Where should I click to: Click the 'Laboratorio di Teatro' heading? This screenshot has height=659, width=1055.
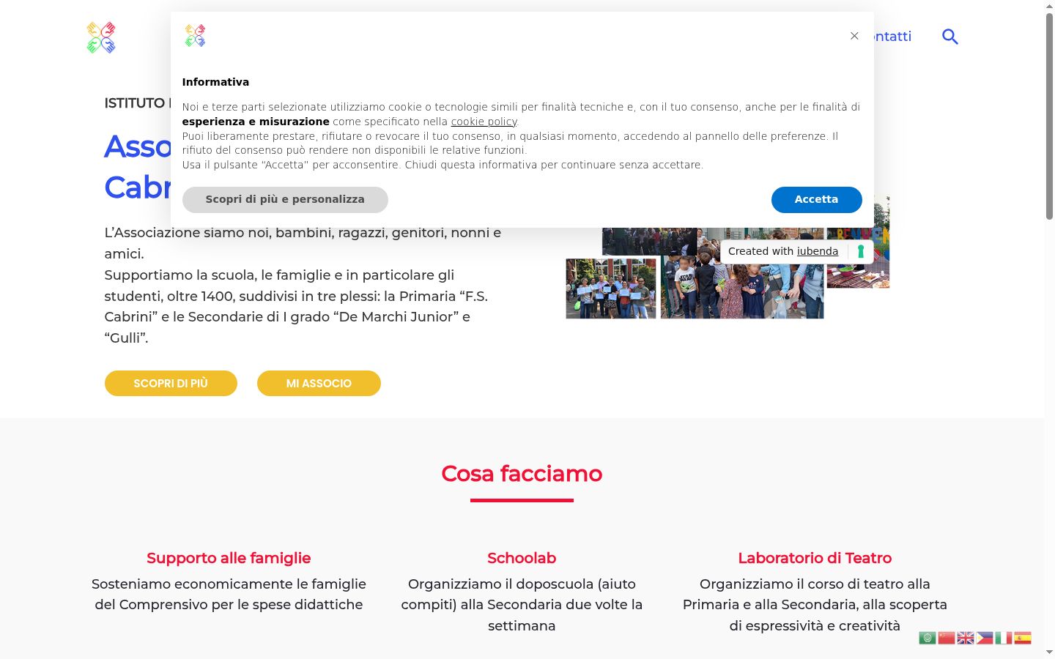coord(815,558)
